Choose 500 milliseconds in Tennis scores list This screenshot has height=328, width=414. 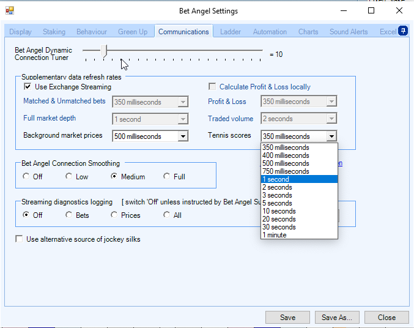coord(299,163)
